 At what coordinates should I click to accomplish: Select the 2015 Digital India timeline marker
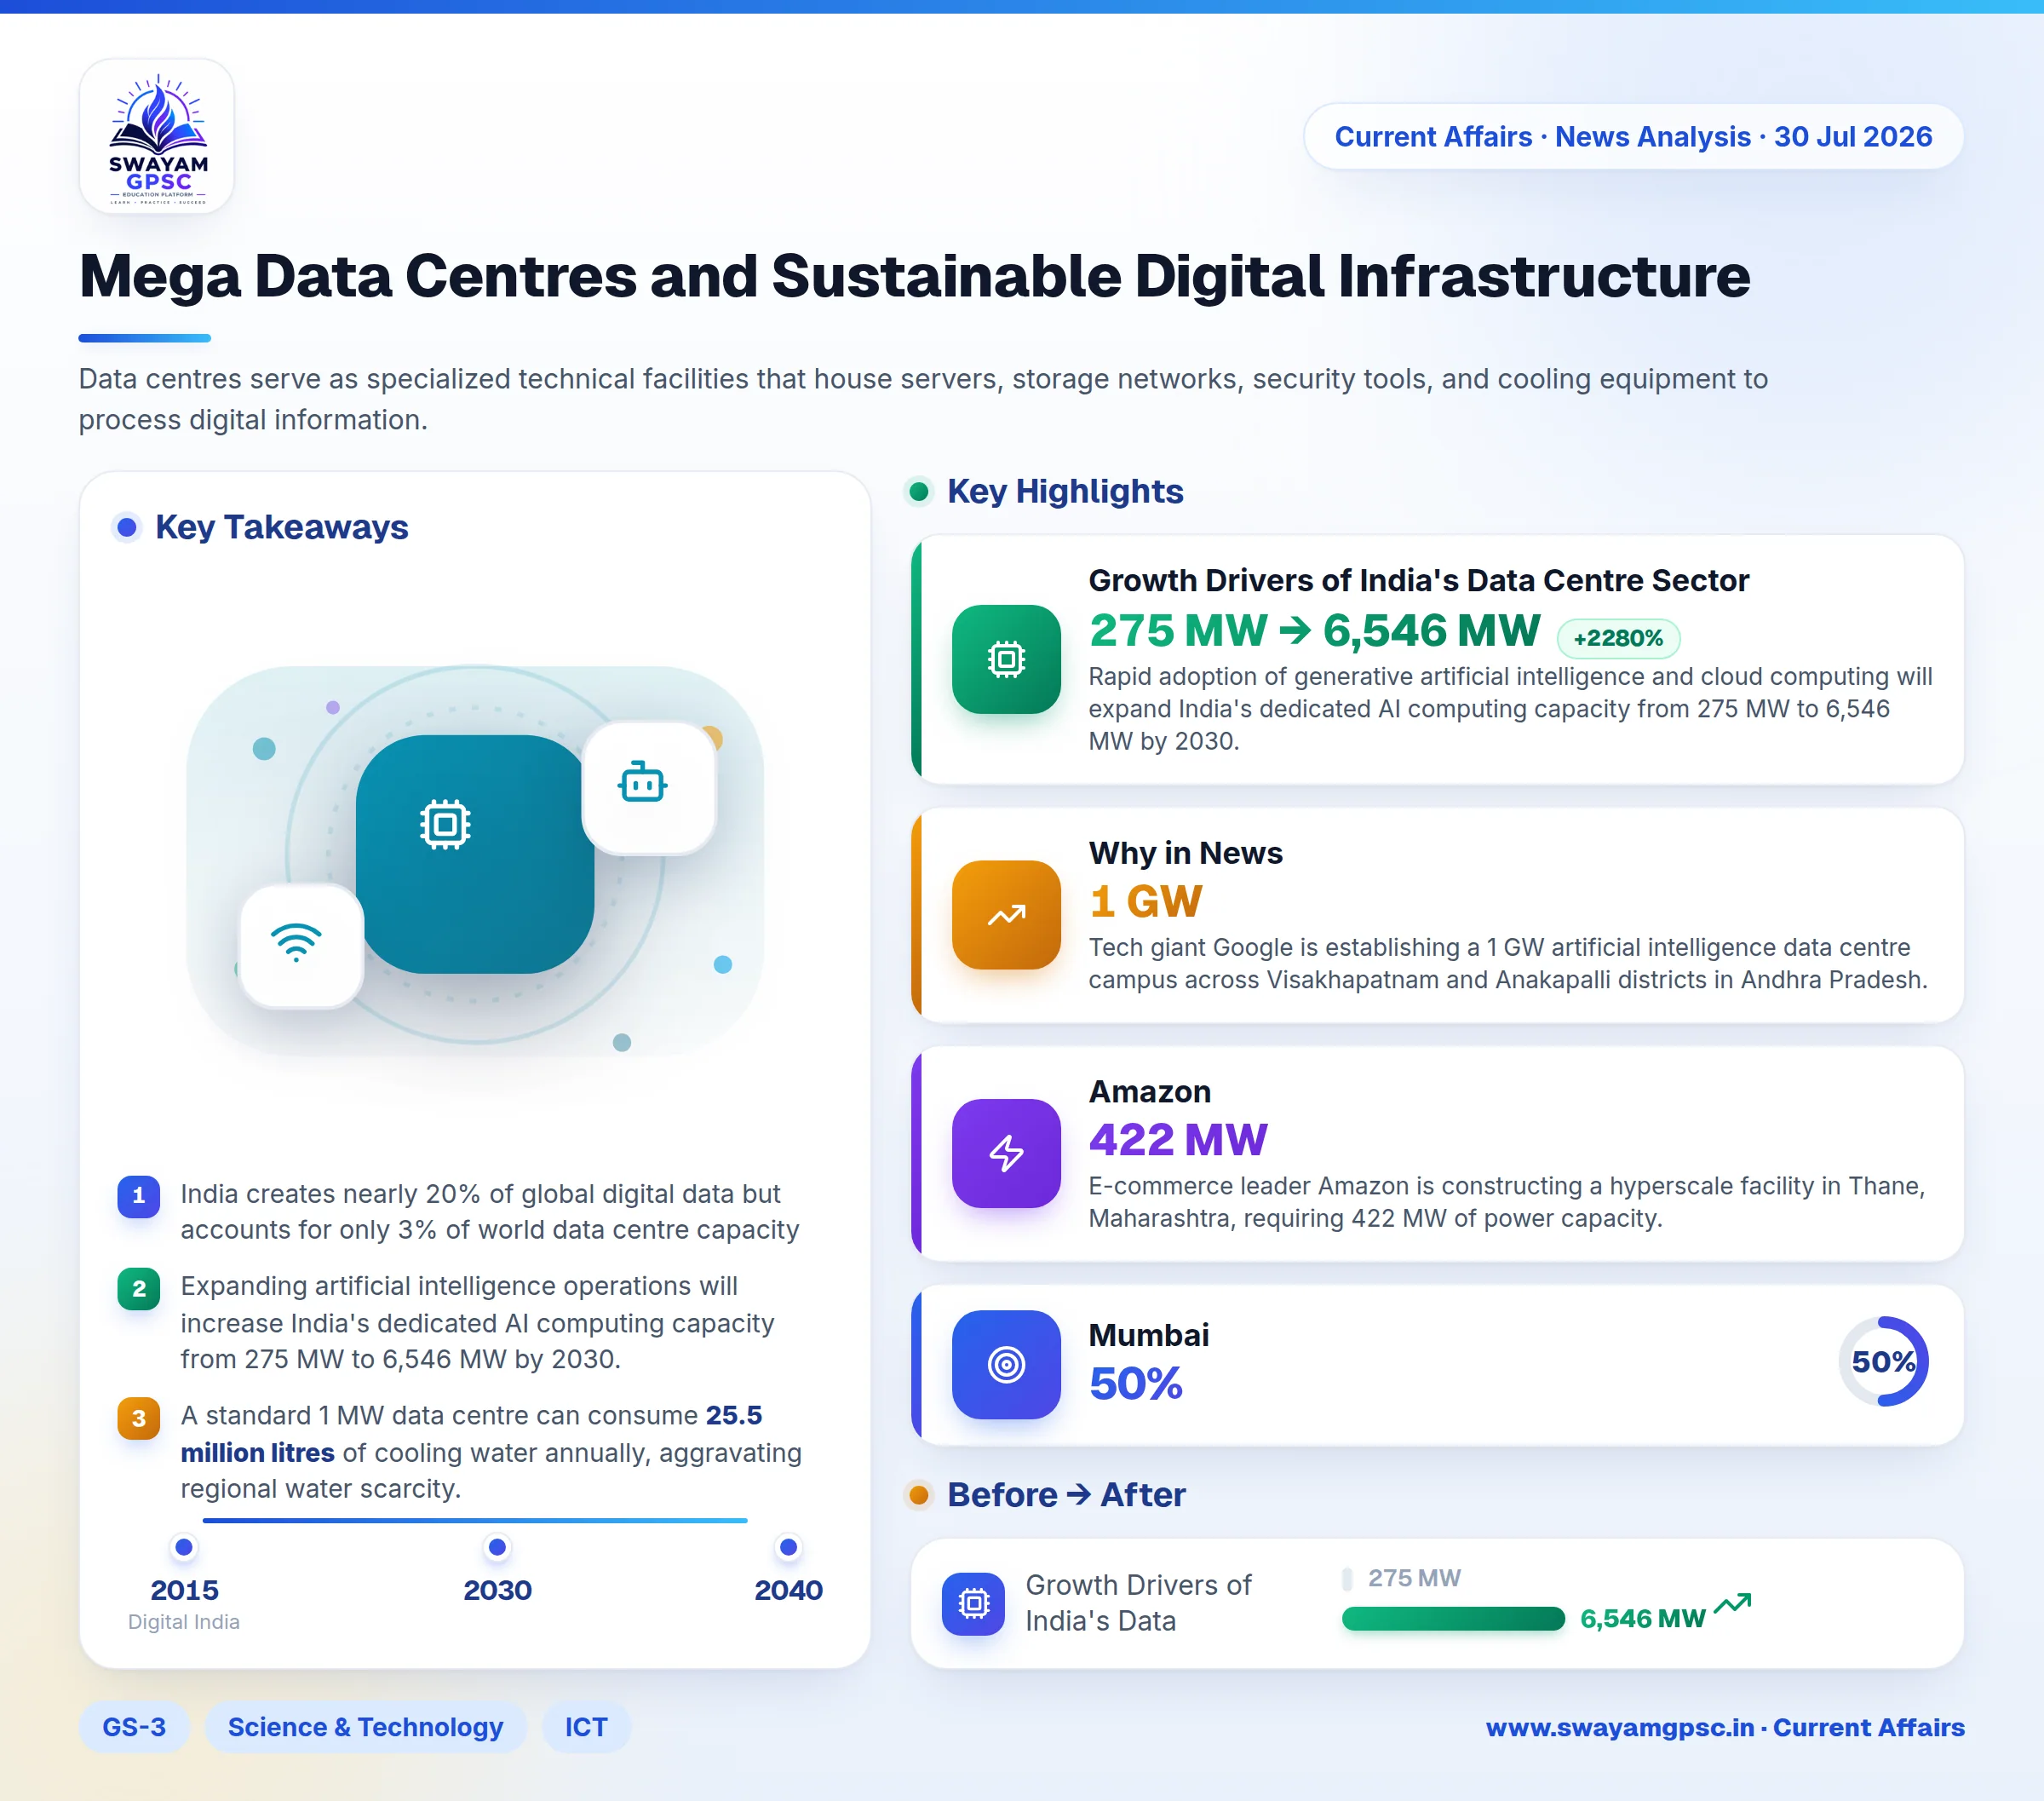[x=184, y=1548]
